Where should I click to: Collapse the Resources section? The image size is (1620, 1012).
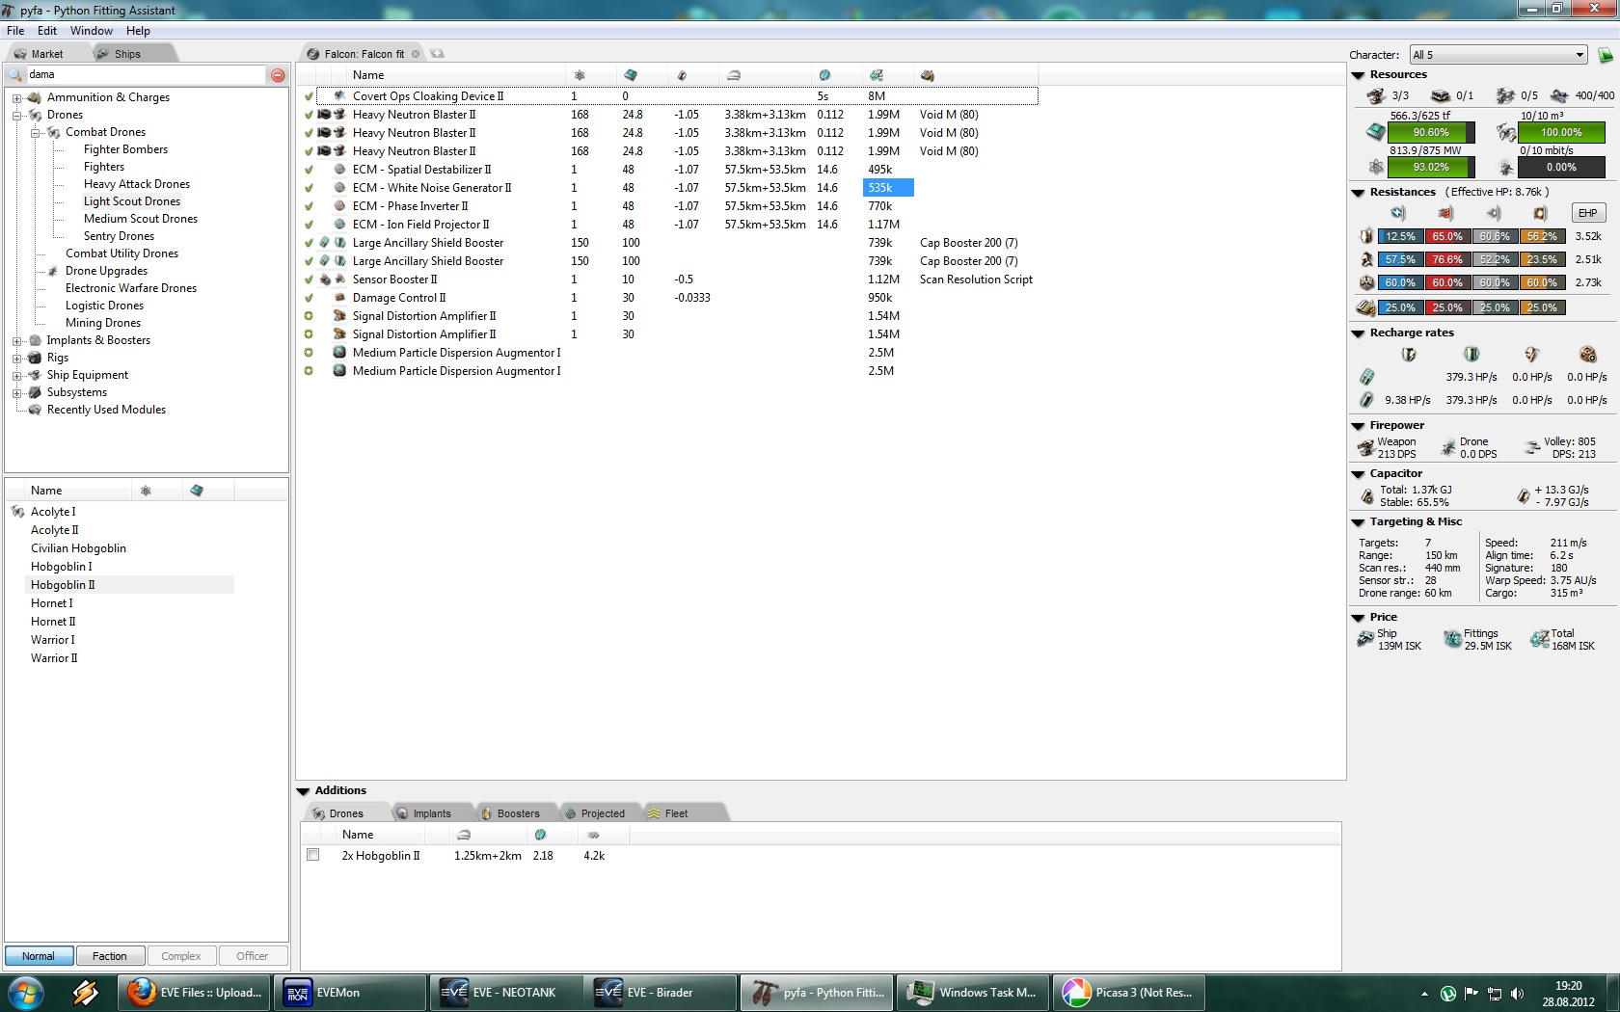coord(1358,75)
